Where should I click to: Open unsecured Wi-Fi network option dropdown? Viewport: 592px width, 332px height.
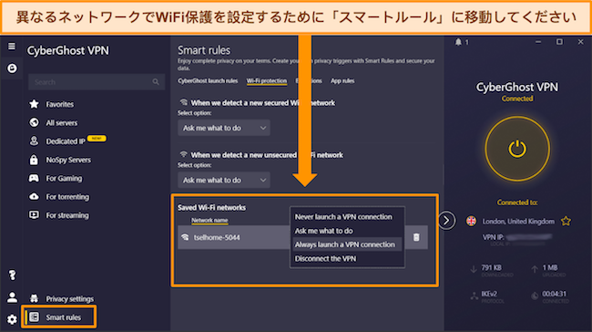224,180
